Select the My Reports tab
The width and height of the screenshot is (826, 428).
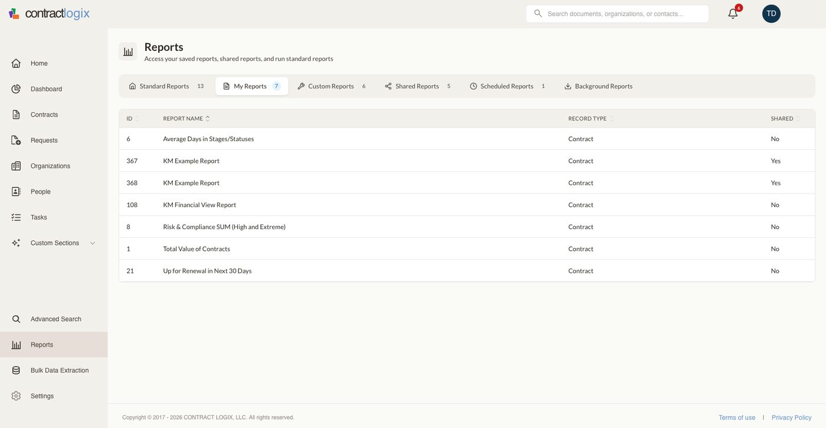252,86
